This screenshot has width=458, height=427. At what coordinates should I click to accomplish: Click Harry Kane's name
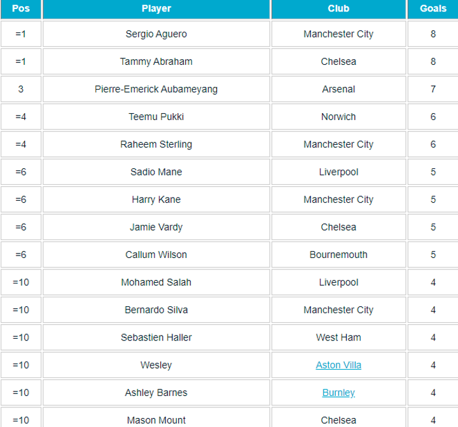[156, 200]
